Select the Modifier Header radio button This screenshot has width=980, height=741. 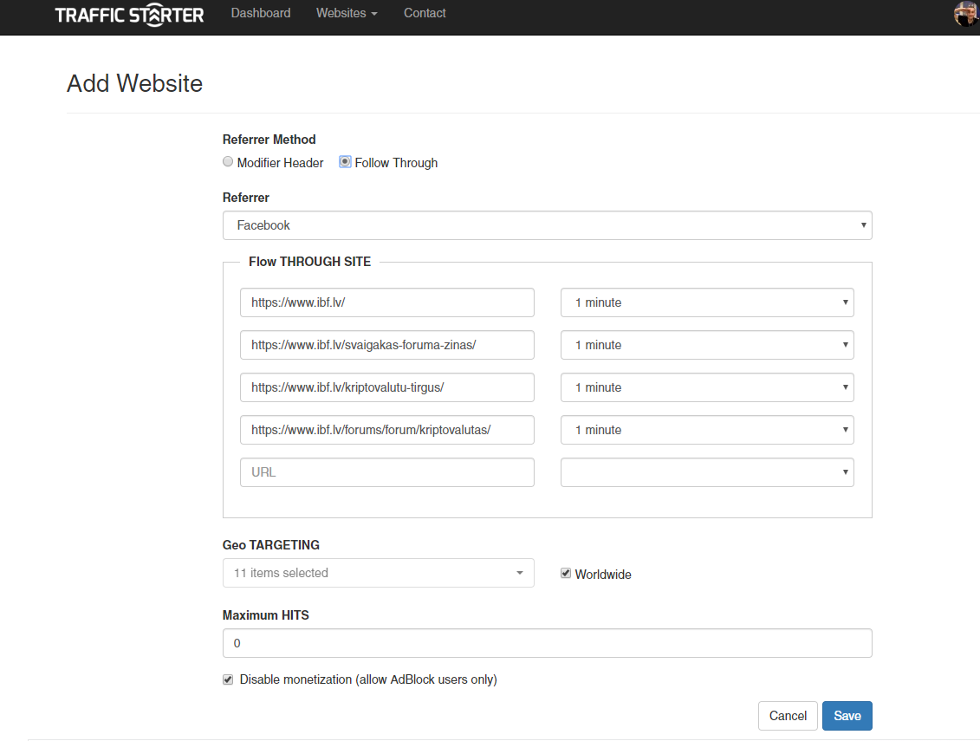228,162
